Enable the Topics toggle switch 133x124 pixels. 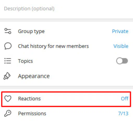coord(122,61)
